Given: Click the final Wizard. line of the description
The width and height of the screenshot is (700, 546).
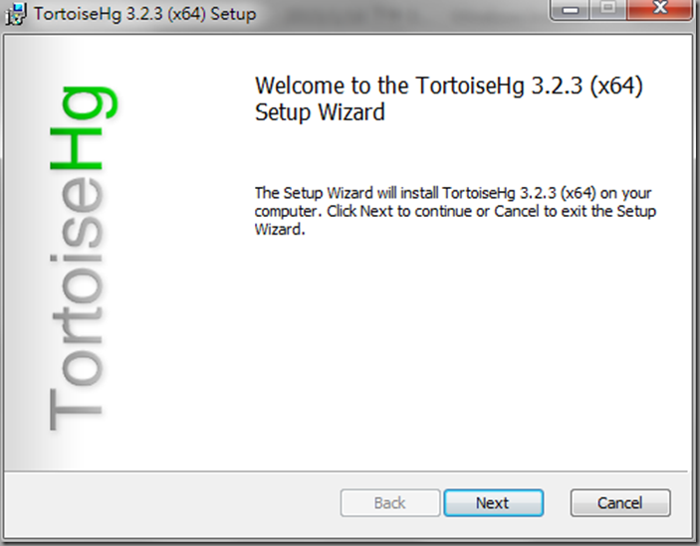Looking at the screenshot, I should click(280, 230).
